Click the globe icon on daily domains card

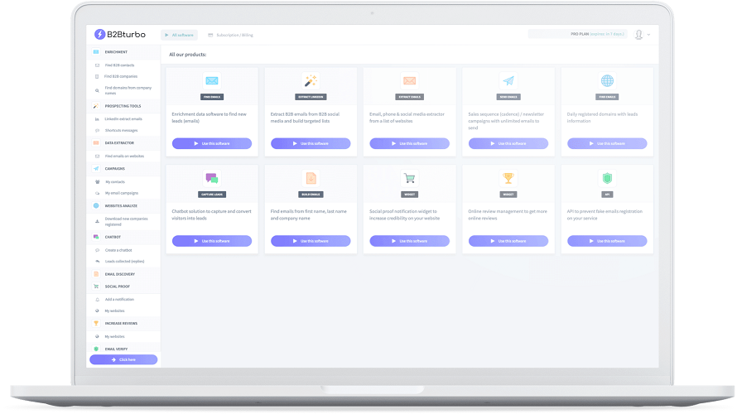coord(607,81)
